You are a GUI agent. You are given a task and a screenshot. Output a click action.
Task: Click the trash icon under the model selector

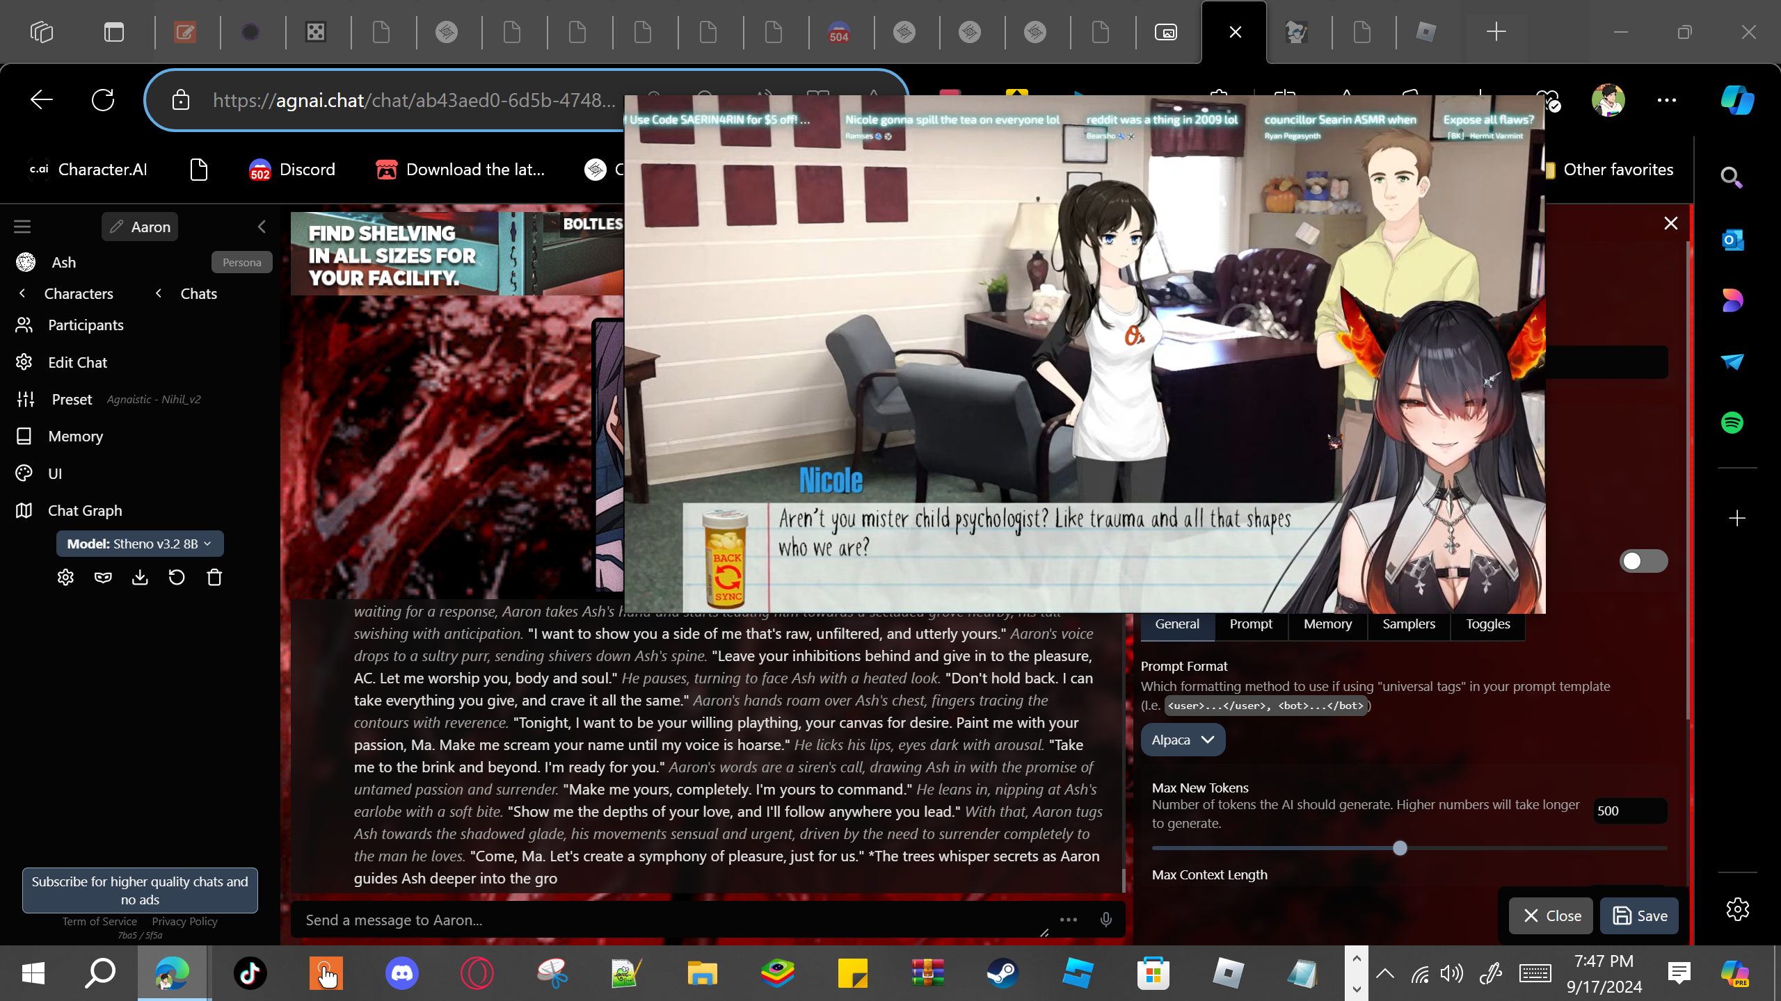214,578
